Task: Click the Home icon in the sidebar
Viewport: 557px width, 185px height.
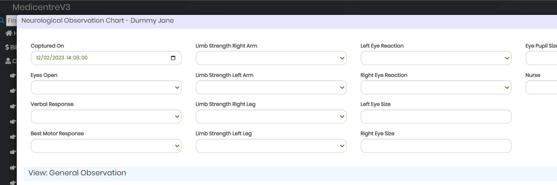Action: pos(9,33)
